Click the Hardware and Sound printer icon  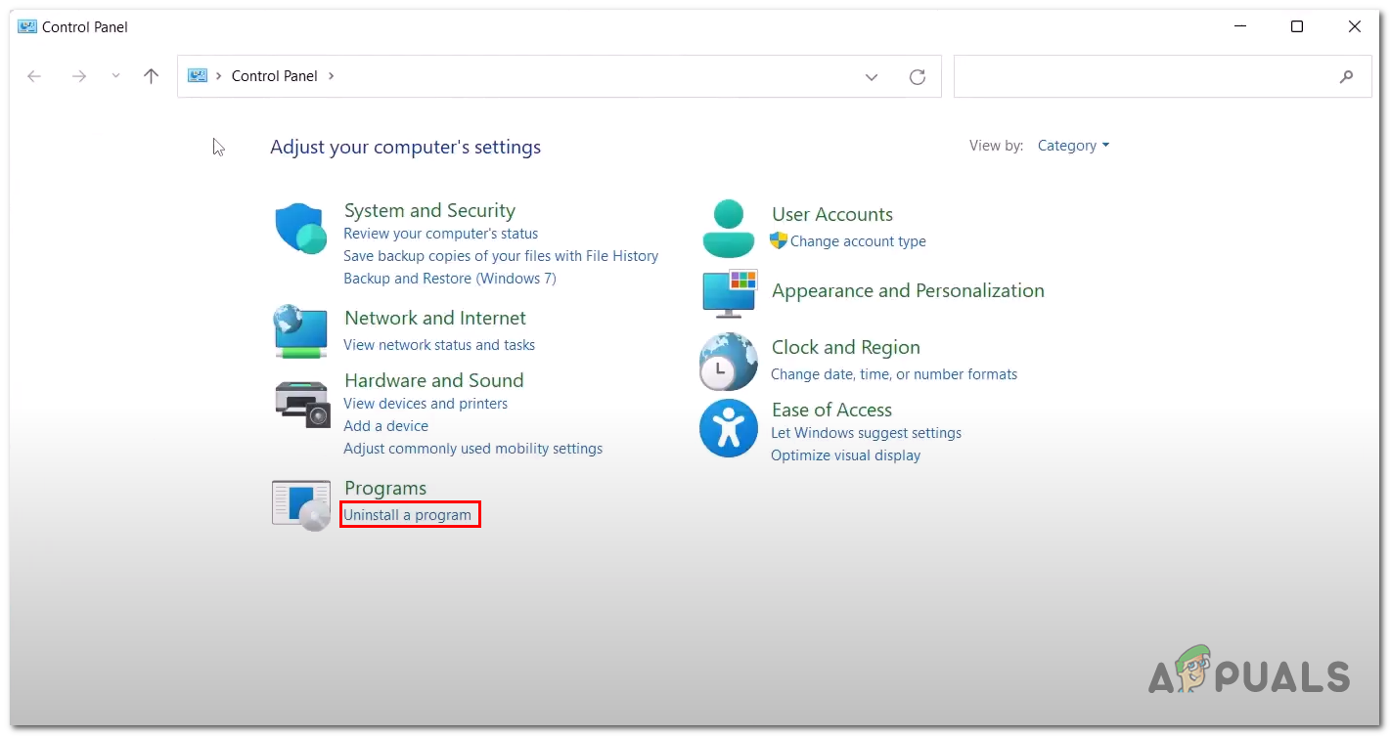click(x=301, y=403)
